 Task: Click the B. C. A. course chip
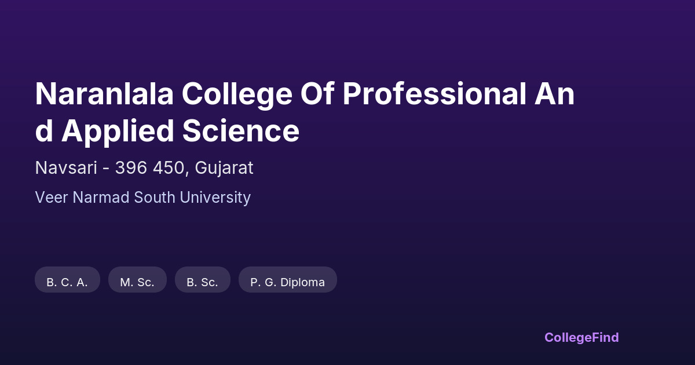(67, 282)
